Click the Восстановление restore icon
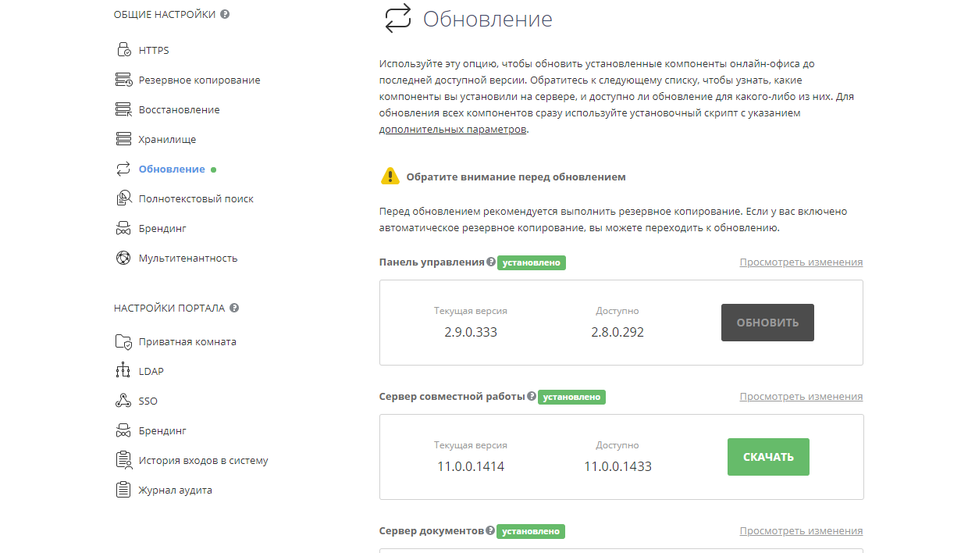Image resolution: width=968 pixels, height=553 pixels. (123, 109)
